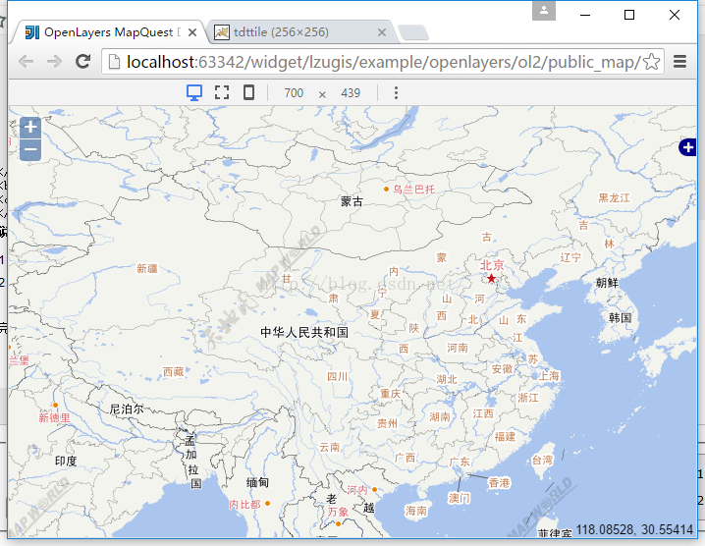Click the 河内 city dot

click(x=374, y=489)
